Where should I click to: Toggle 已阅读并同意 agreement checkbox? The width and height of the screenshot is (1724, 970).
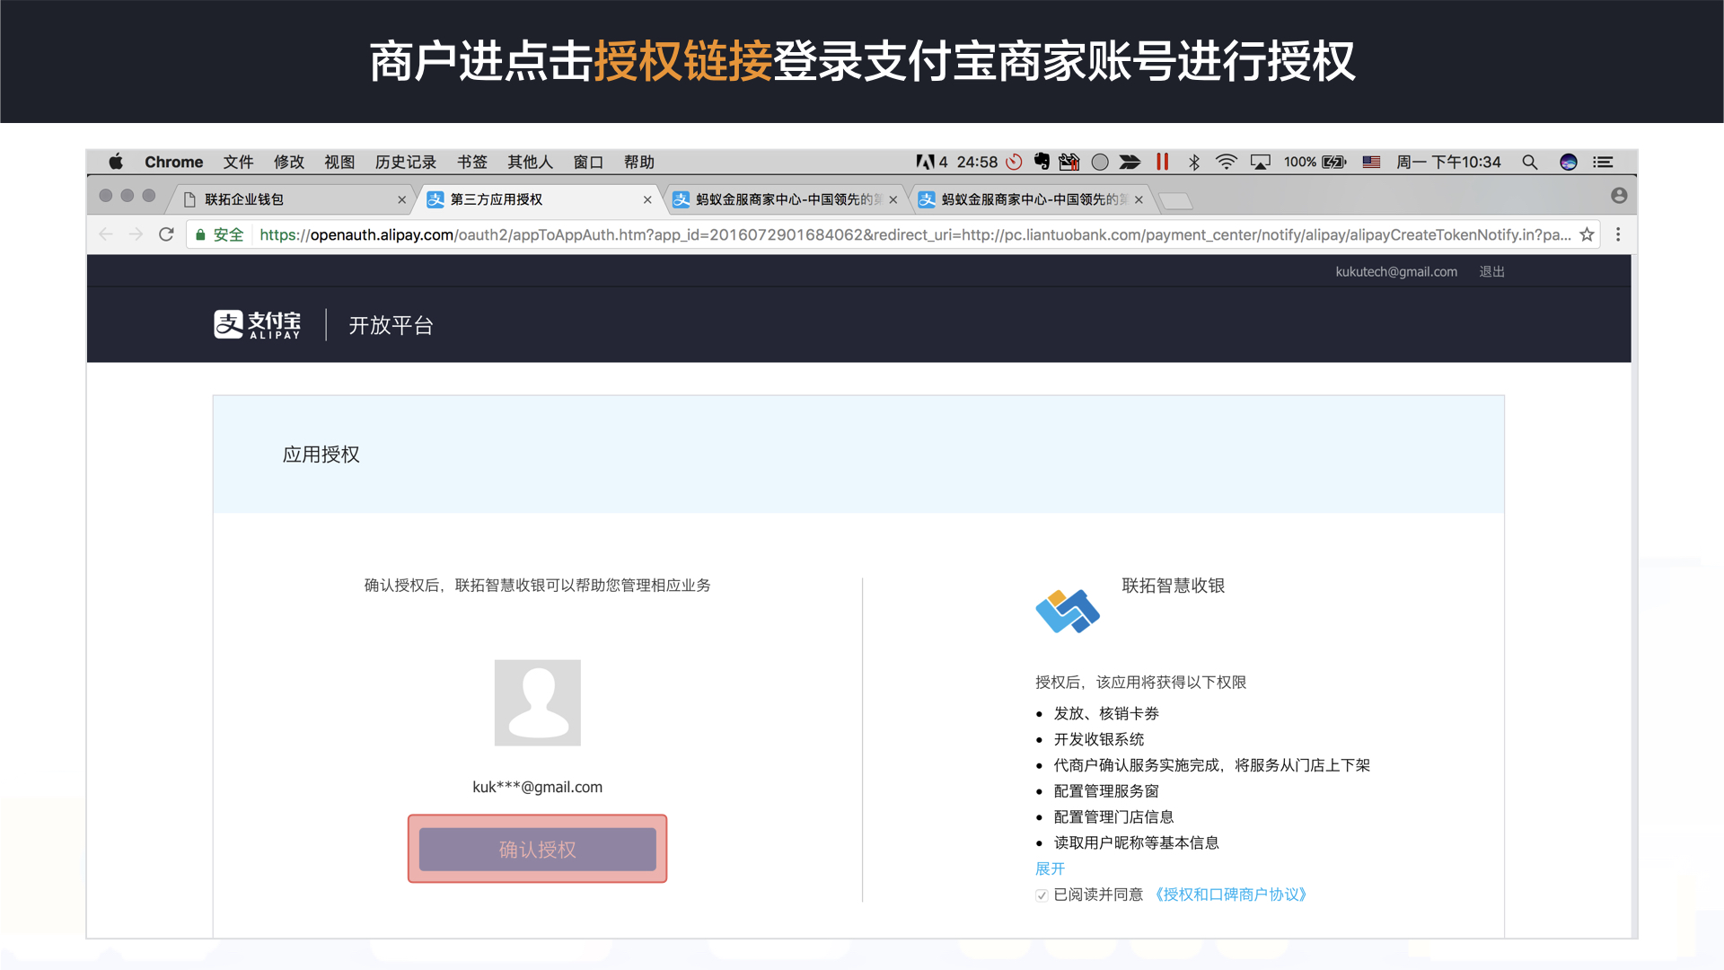click(x=1042, y=895)
